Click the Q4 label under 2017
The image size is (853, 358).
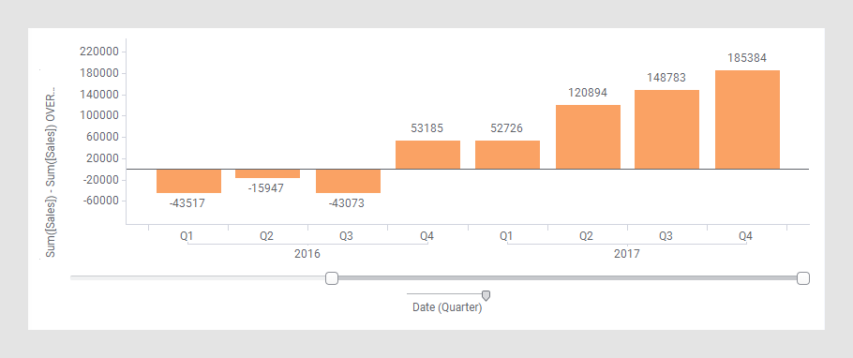click(746, 236)
